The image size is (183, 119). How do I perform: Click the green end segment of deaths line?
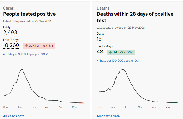[175, 102]
